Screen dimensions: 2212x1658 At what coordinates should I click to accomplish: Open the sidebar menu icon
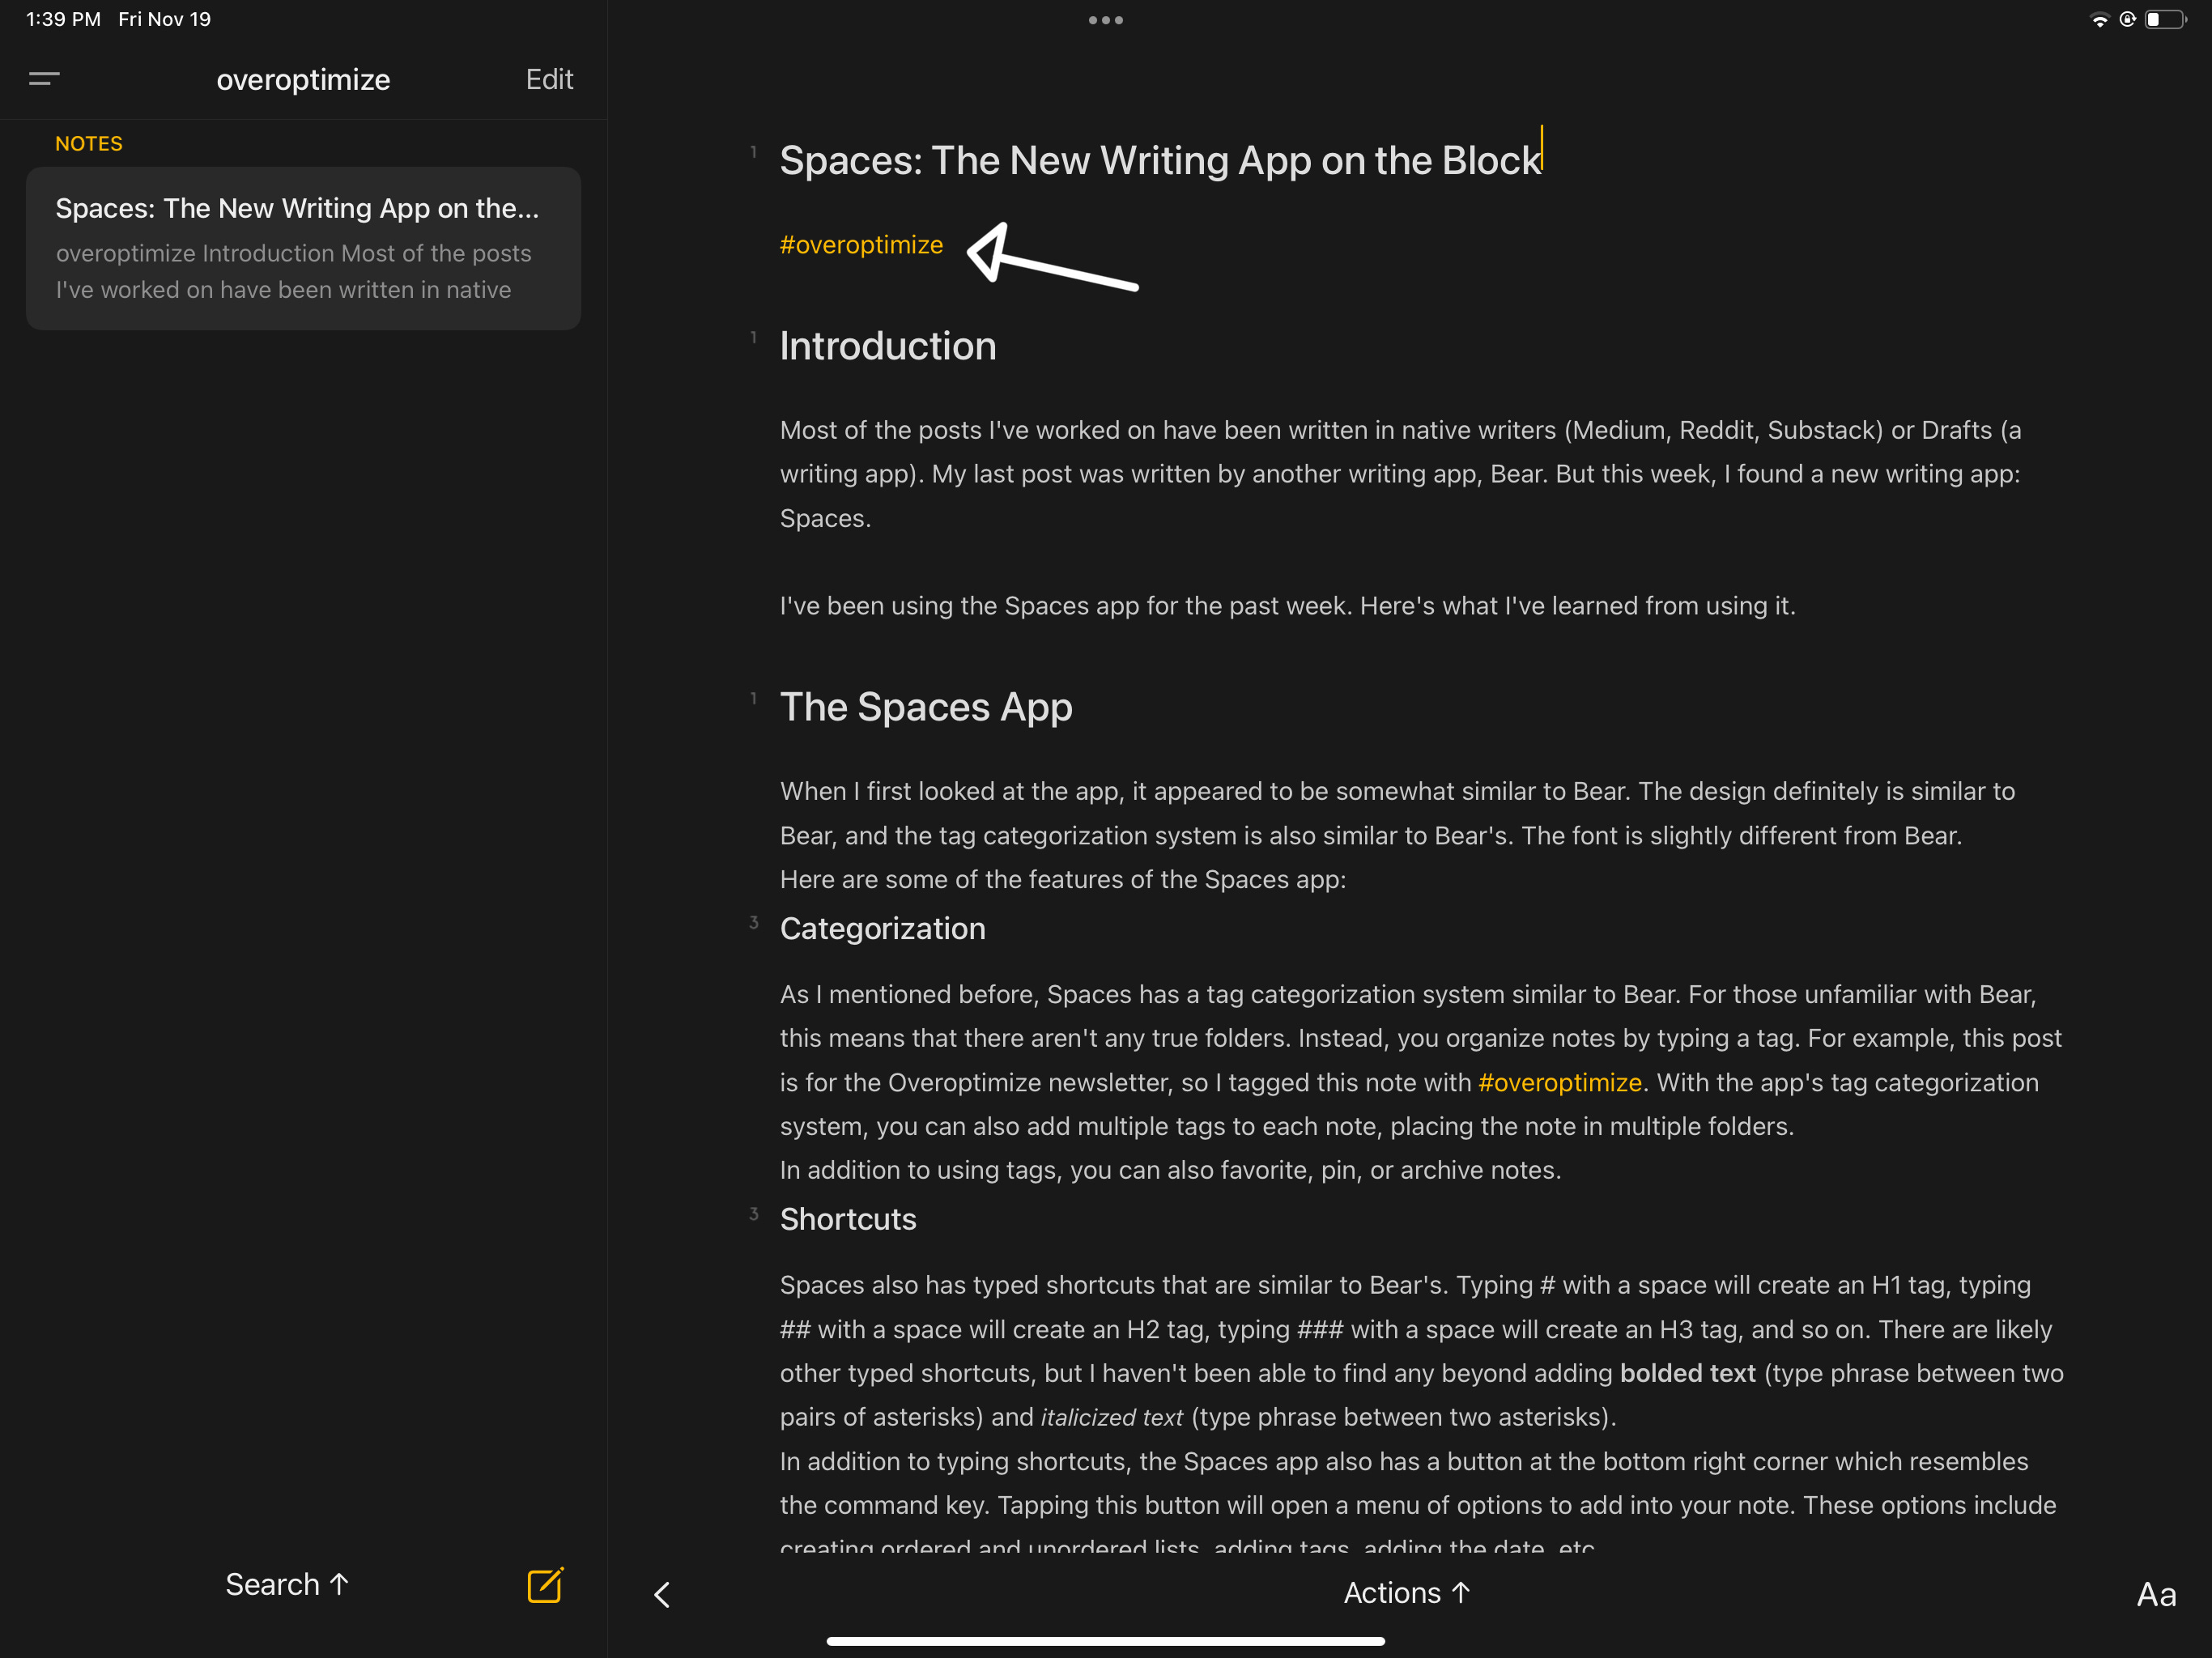pos(44,79)
